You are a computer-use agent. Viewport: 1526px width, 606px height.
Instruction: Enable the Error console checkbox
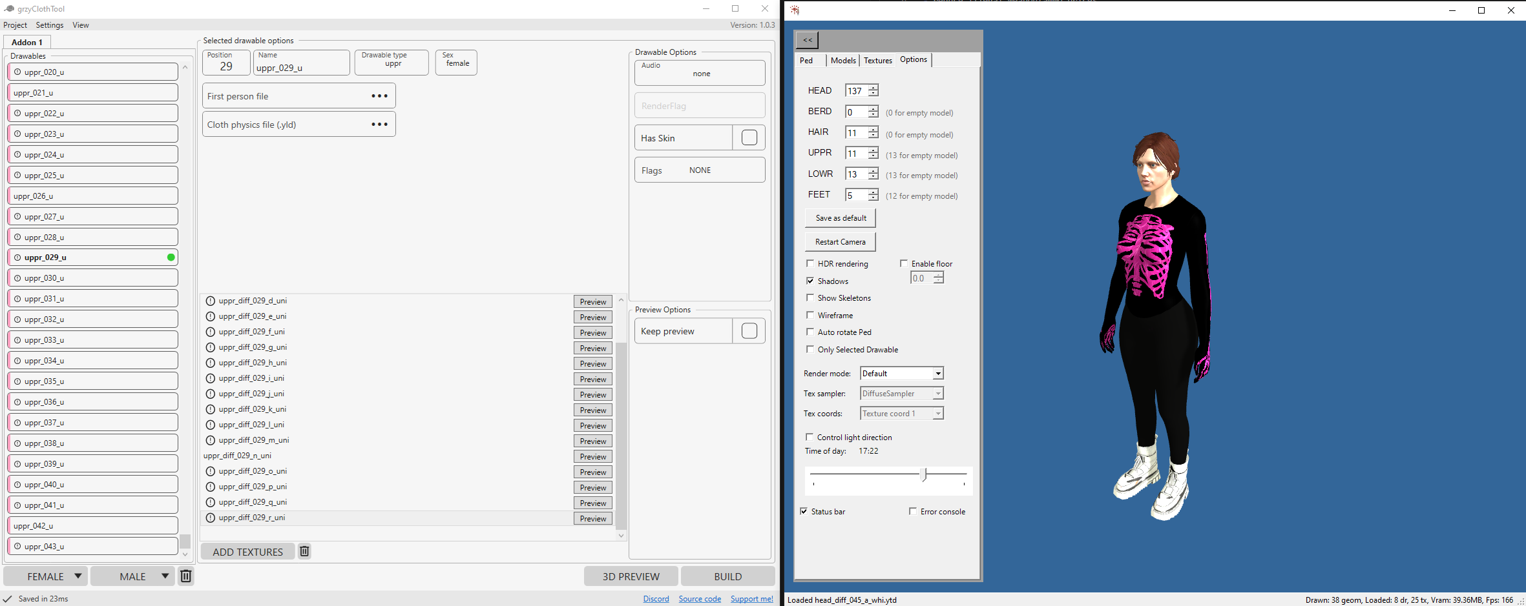913,511
